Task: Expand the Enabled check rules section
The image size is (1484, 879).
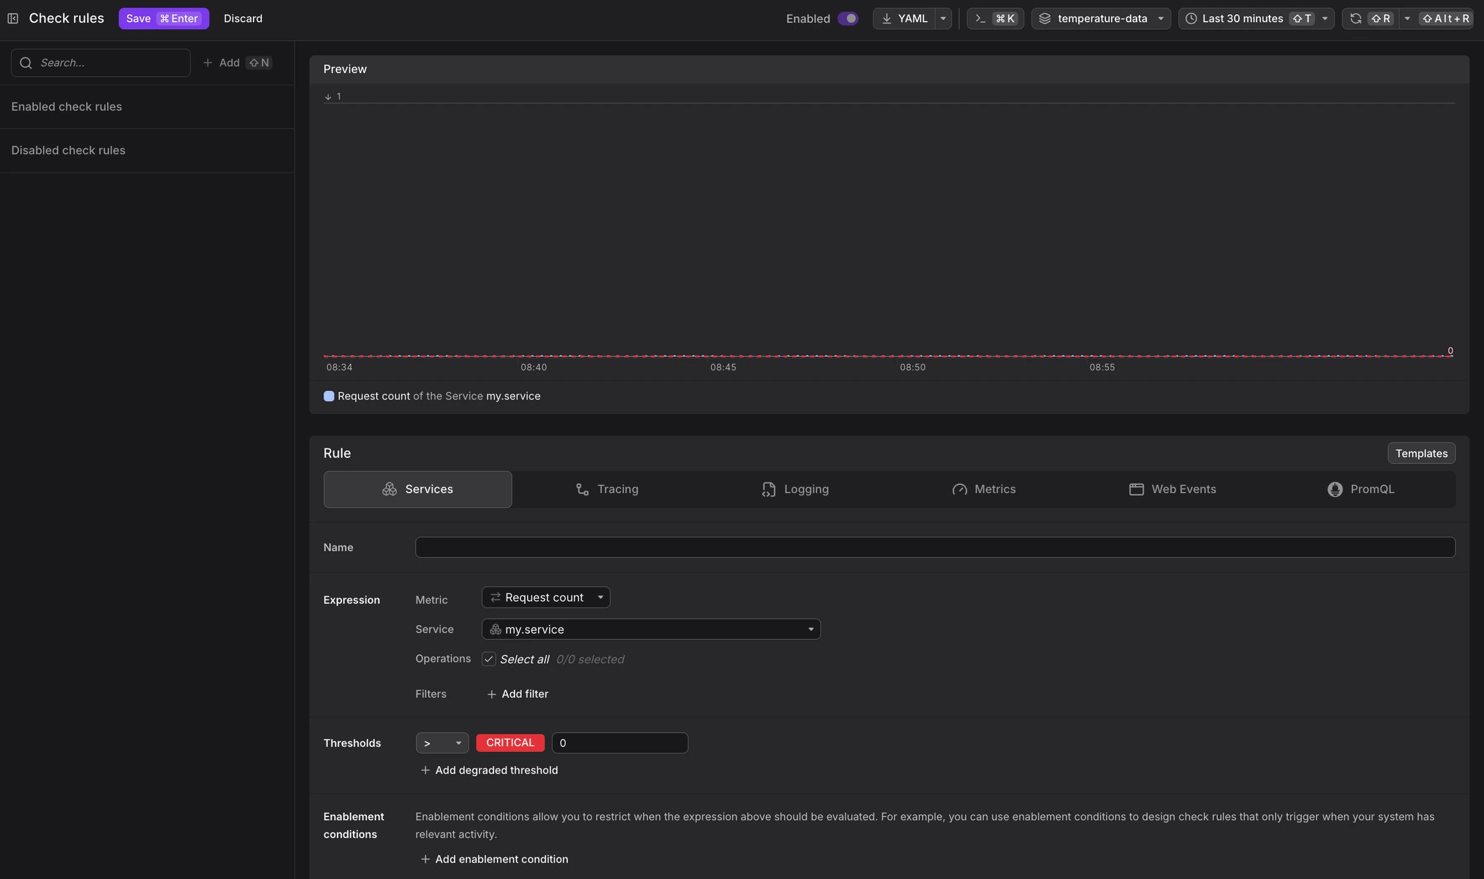Action: coord(147,106)
